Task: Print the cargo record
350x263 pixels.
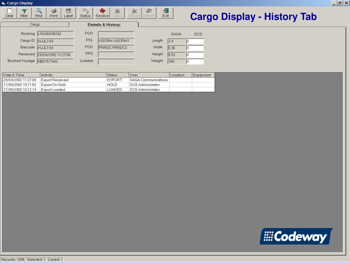Action: click(54, 13)
